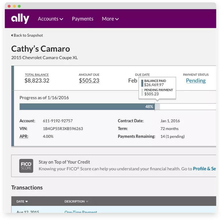Click the green maximize window button
The width and height of the screenshot is (221, 220).
pos(19,6)
